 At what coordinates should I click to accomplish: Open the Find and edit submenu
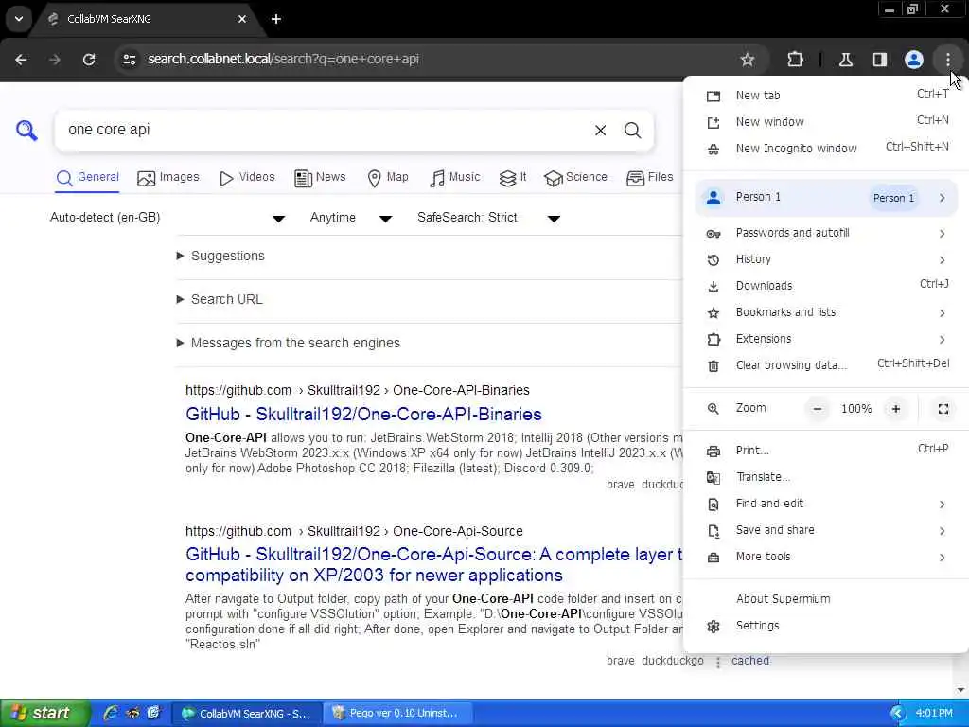[x=826, y=504]
